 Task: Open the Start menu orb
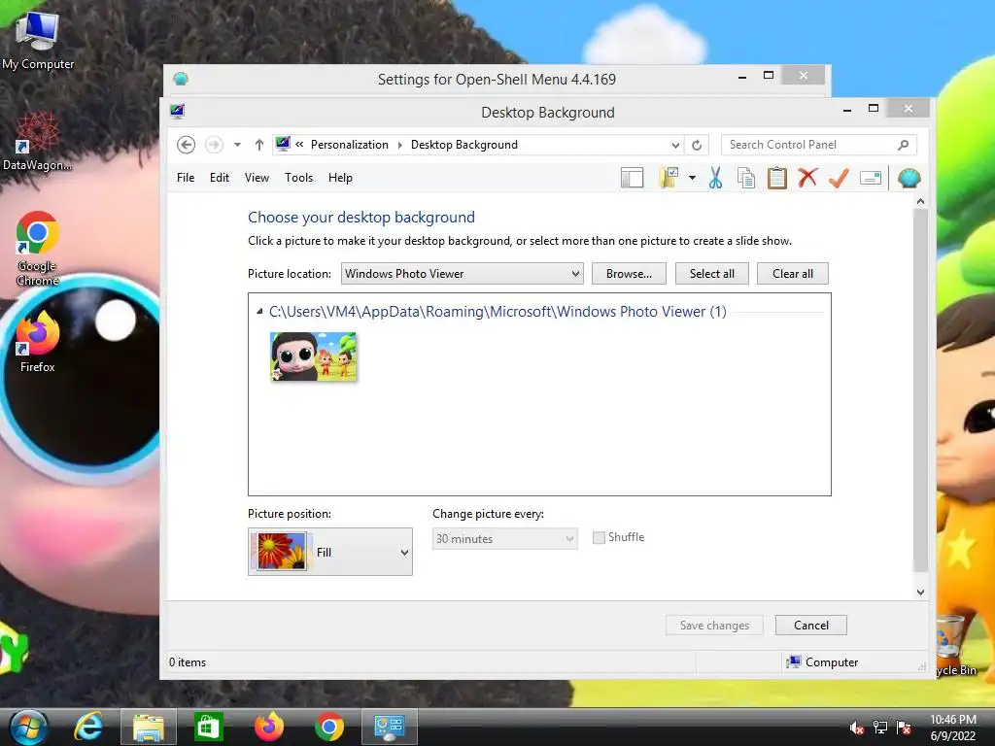point(28,727)
